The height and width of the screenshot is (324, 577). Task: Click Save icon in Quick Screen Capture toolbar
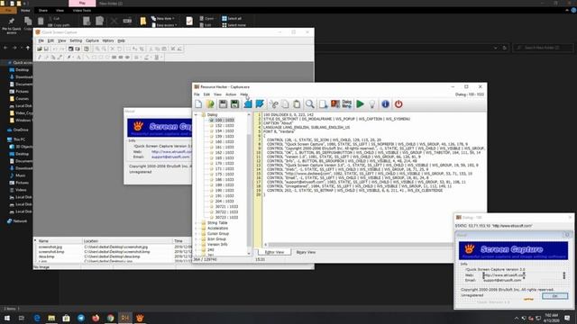click(x=46, y=49)
